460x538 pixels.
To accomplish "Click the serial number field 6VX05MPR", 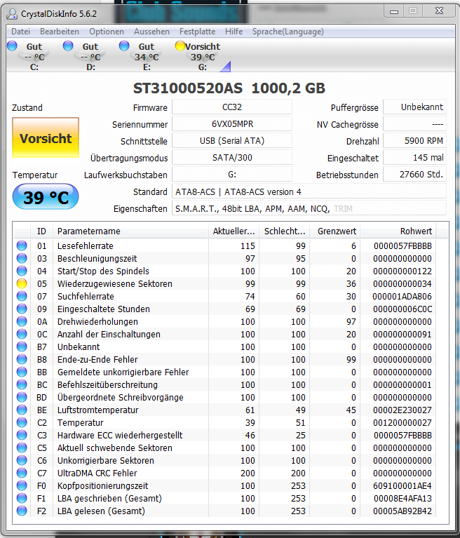I will pos(232,124).
